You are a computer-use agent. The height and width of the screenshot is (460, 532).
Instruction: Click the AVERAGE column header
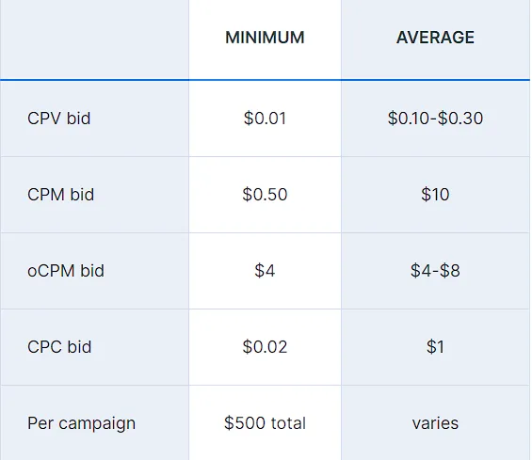435,38
